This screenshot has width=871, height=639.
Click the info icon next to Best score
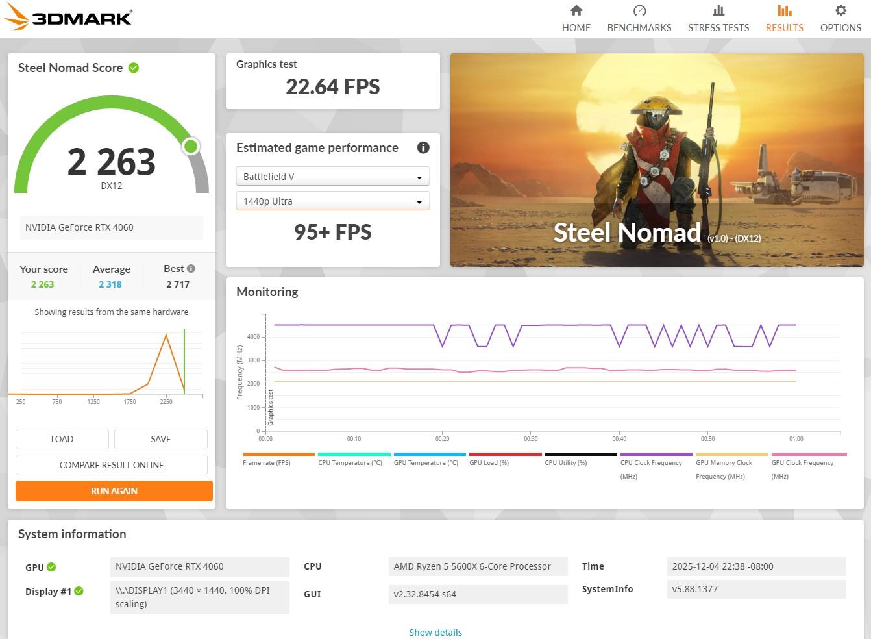[191, 268]
